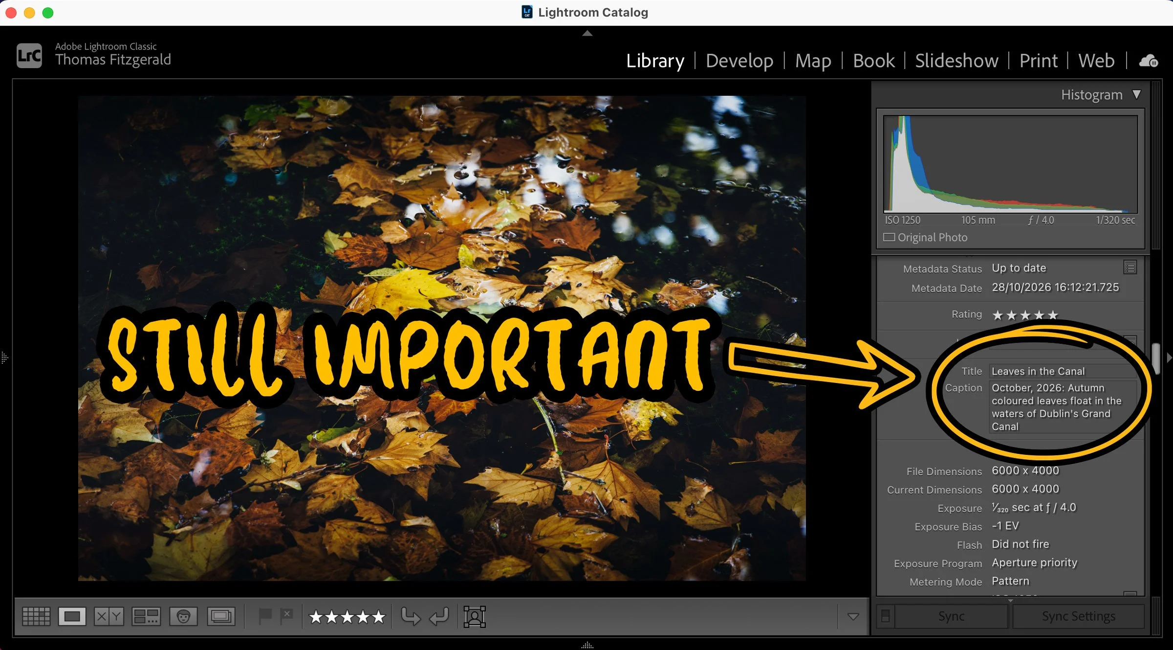This screenshot has width=1173, height=650.
Task: Collapse the Histogram panel triangle
Action: point(1136,94)
